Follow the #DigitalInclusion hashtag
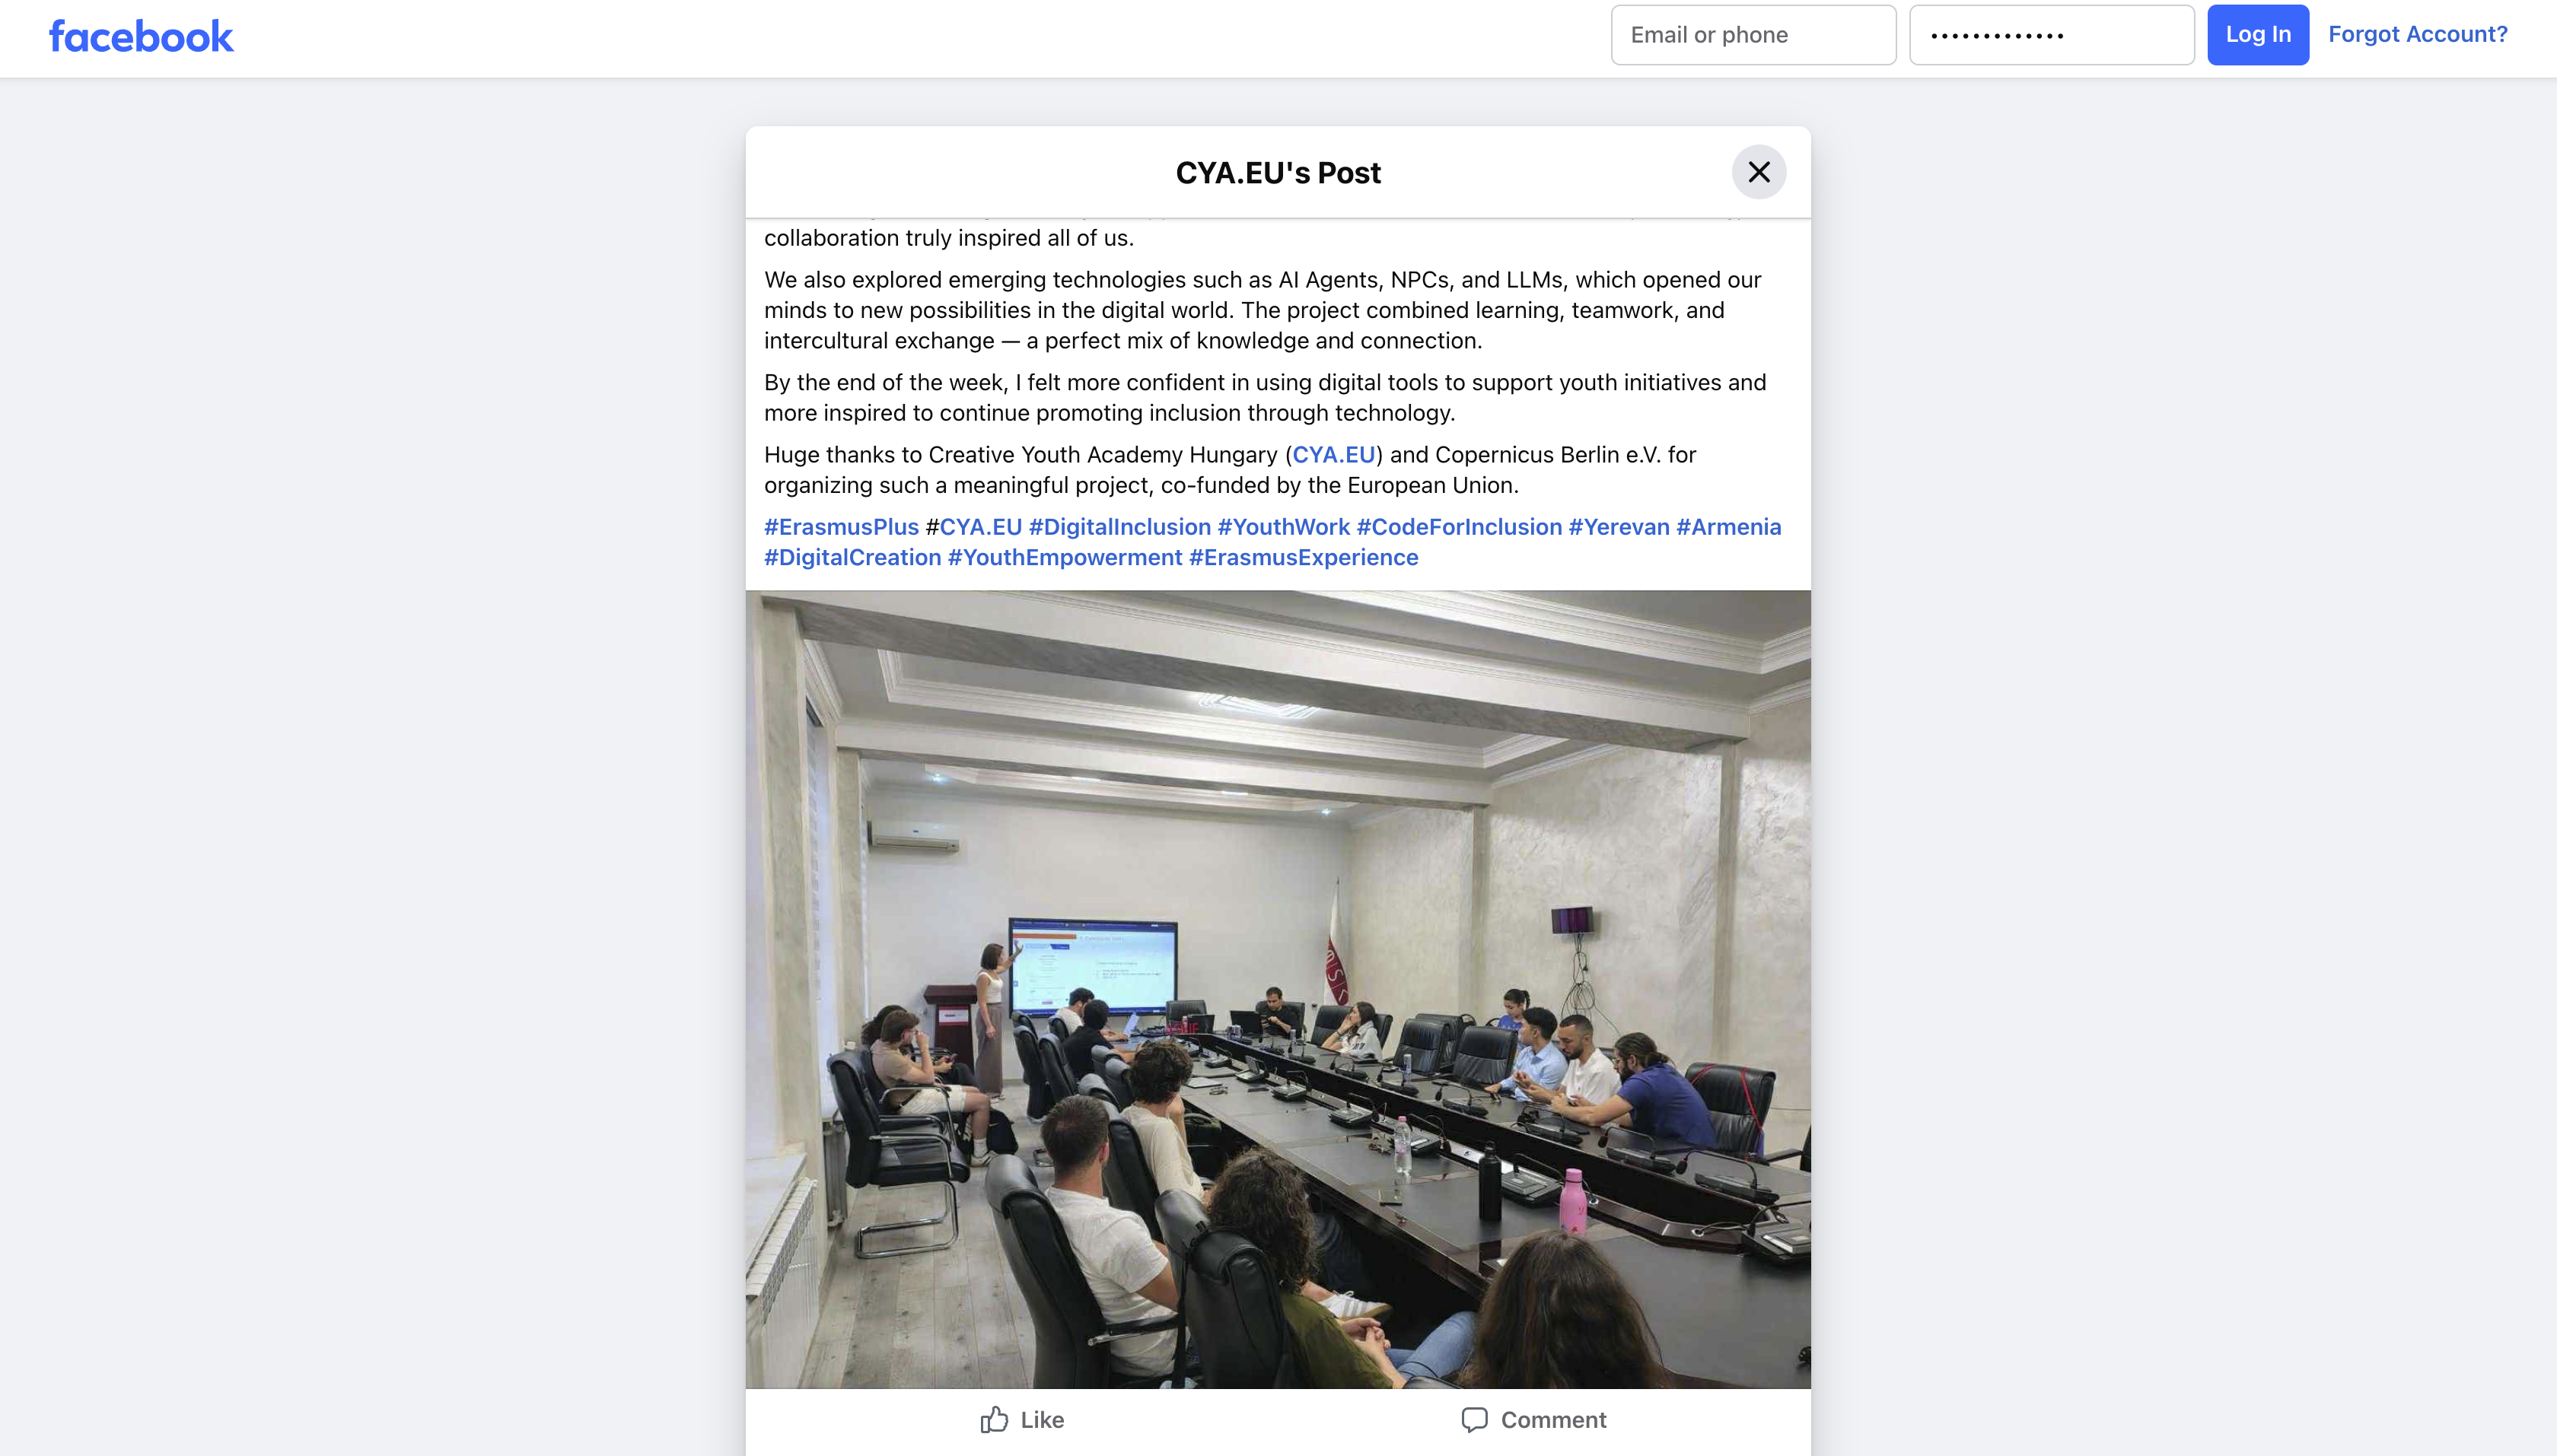The height and width of the screenshot is (1456, 2557). (1119, 527)
